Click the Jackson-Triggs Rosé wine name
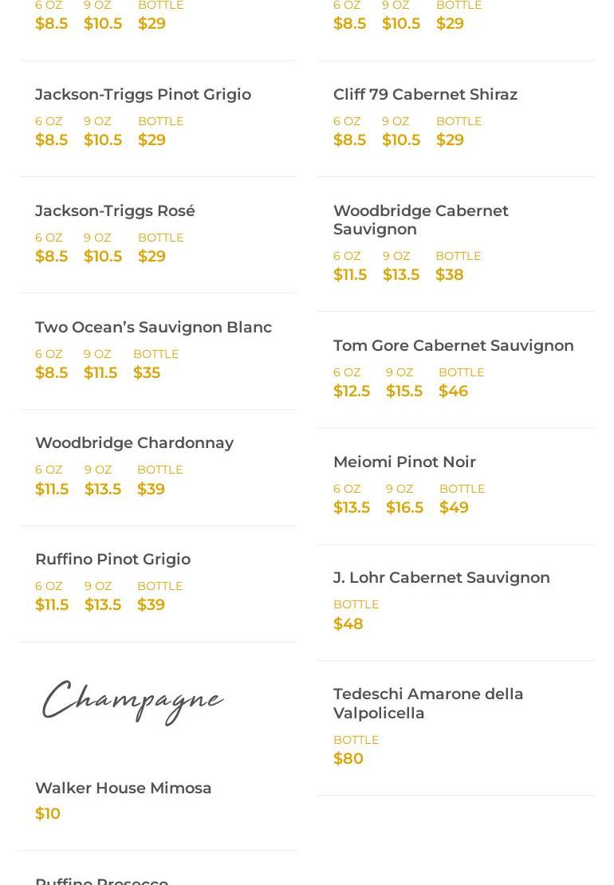This screenshot has height=885, width=614. coord(115,210)
